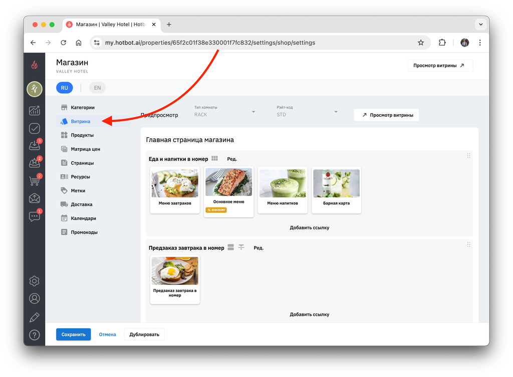Click the Hotbot flame logo in sidebar

click(35, 65)
